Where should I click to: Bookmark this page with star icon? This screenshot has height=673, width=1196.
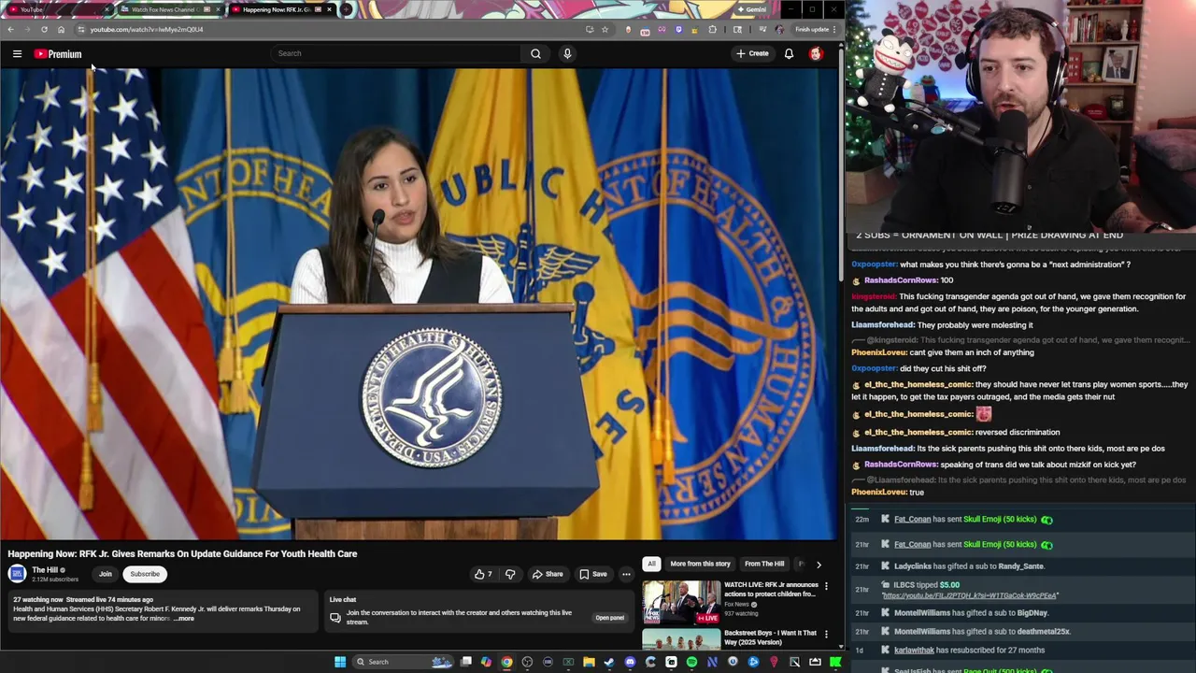point(605,29)
